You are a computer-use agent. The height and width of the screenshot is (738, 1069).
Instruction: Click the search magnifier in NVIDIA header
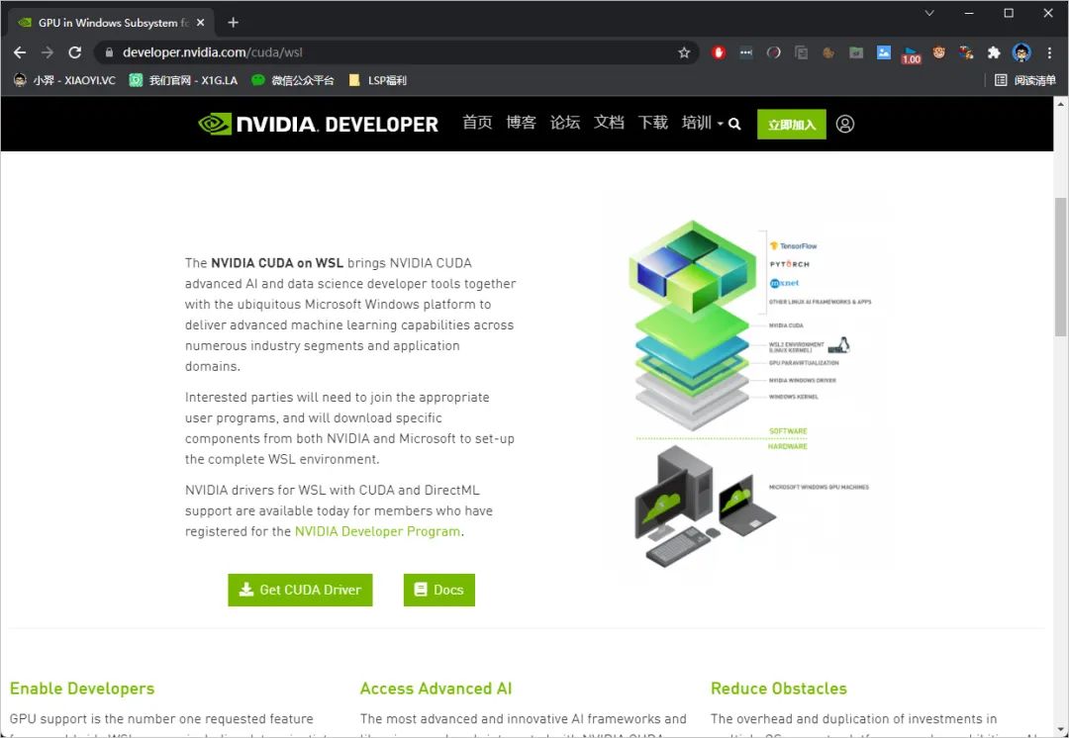(x=734, y=124)
